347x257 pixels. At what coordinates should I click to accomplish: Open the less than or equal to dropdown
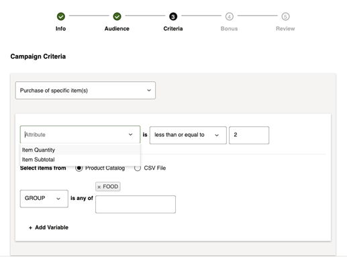click(188, 135)
